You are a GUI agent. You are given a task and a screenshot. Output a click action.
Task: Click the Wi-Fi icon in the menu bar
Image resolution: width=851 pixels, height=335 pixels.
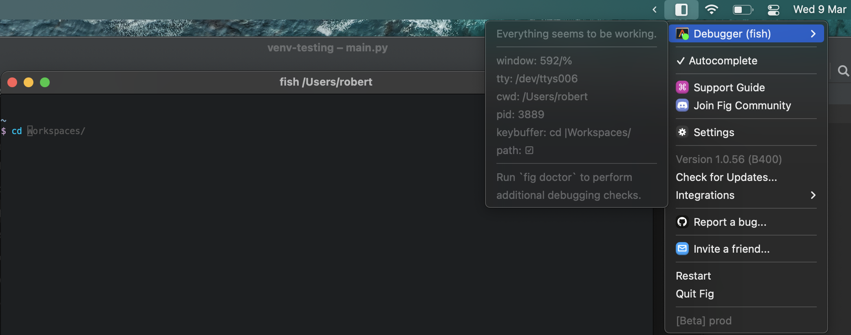pyautogui.click(x=712, y=9)
